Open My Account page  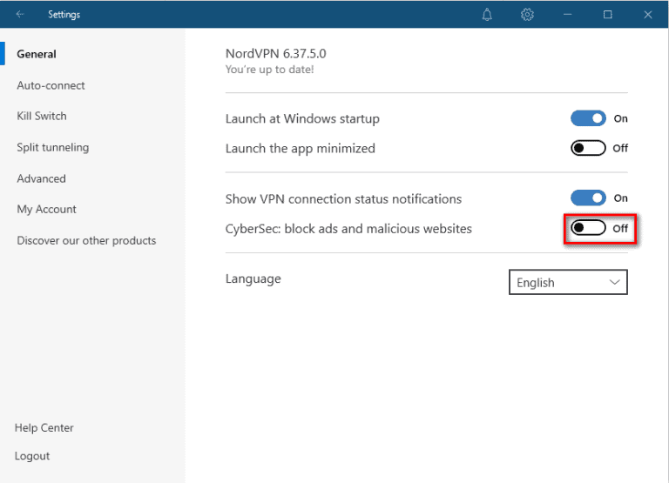pos(47,209)
